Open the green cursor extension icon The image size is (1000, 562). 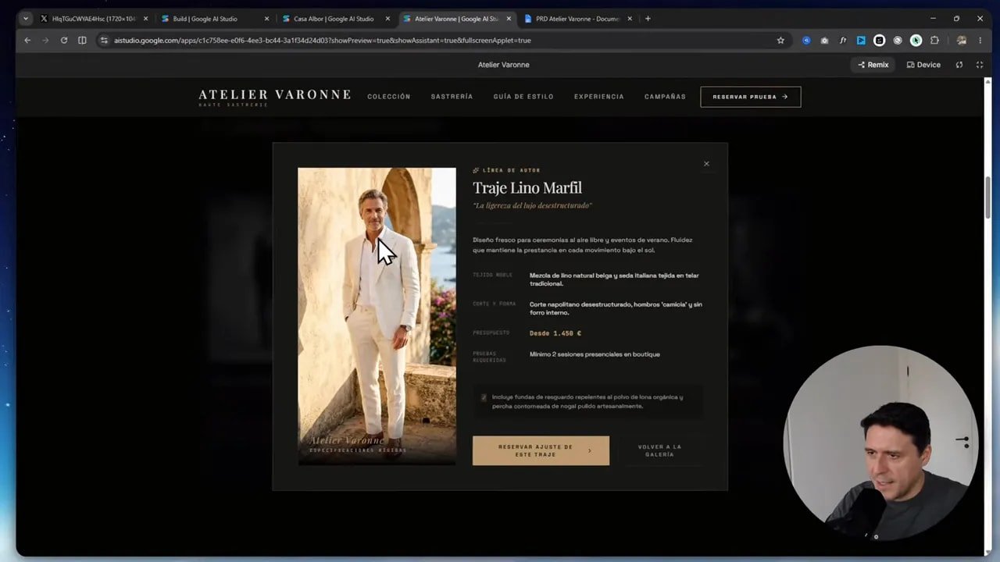[916, 41]
